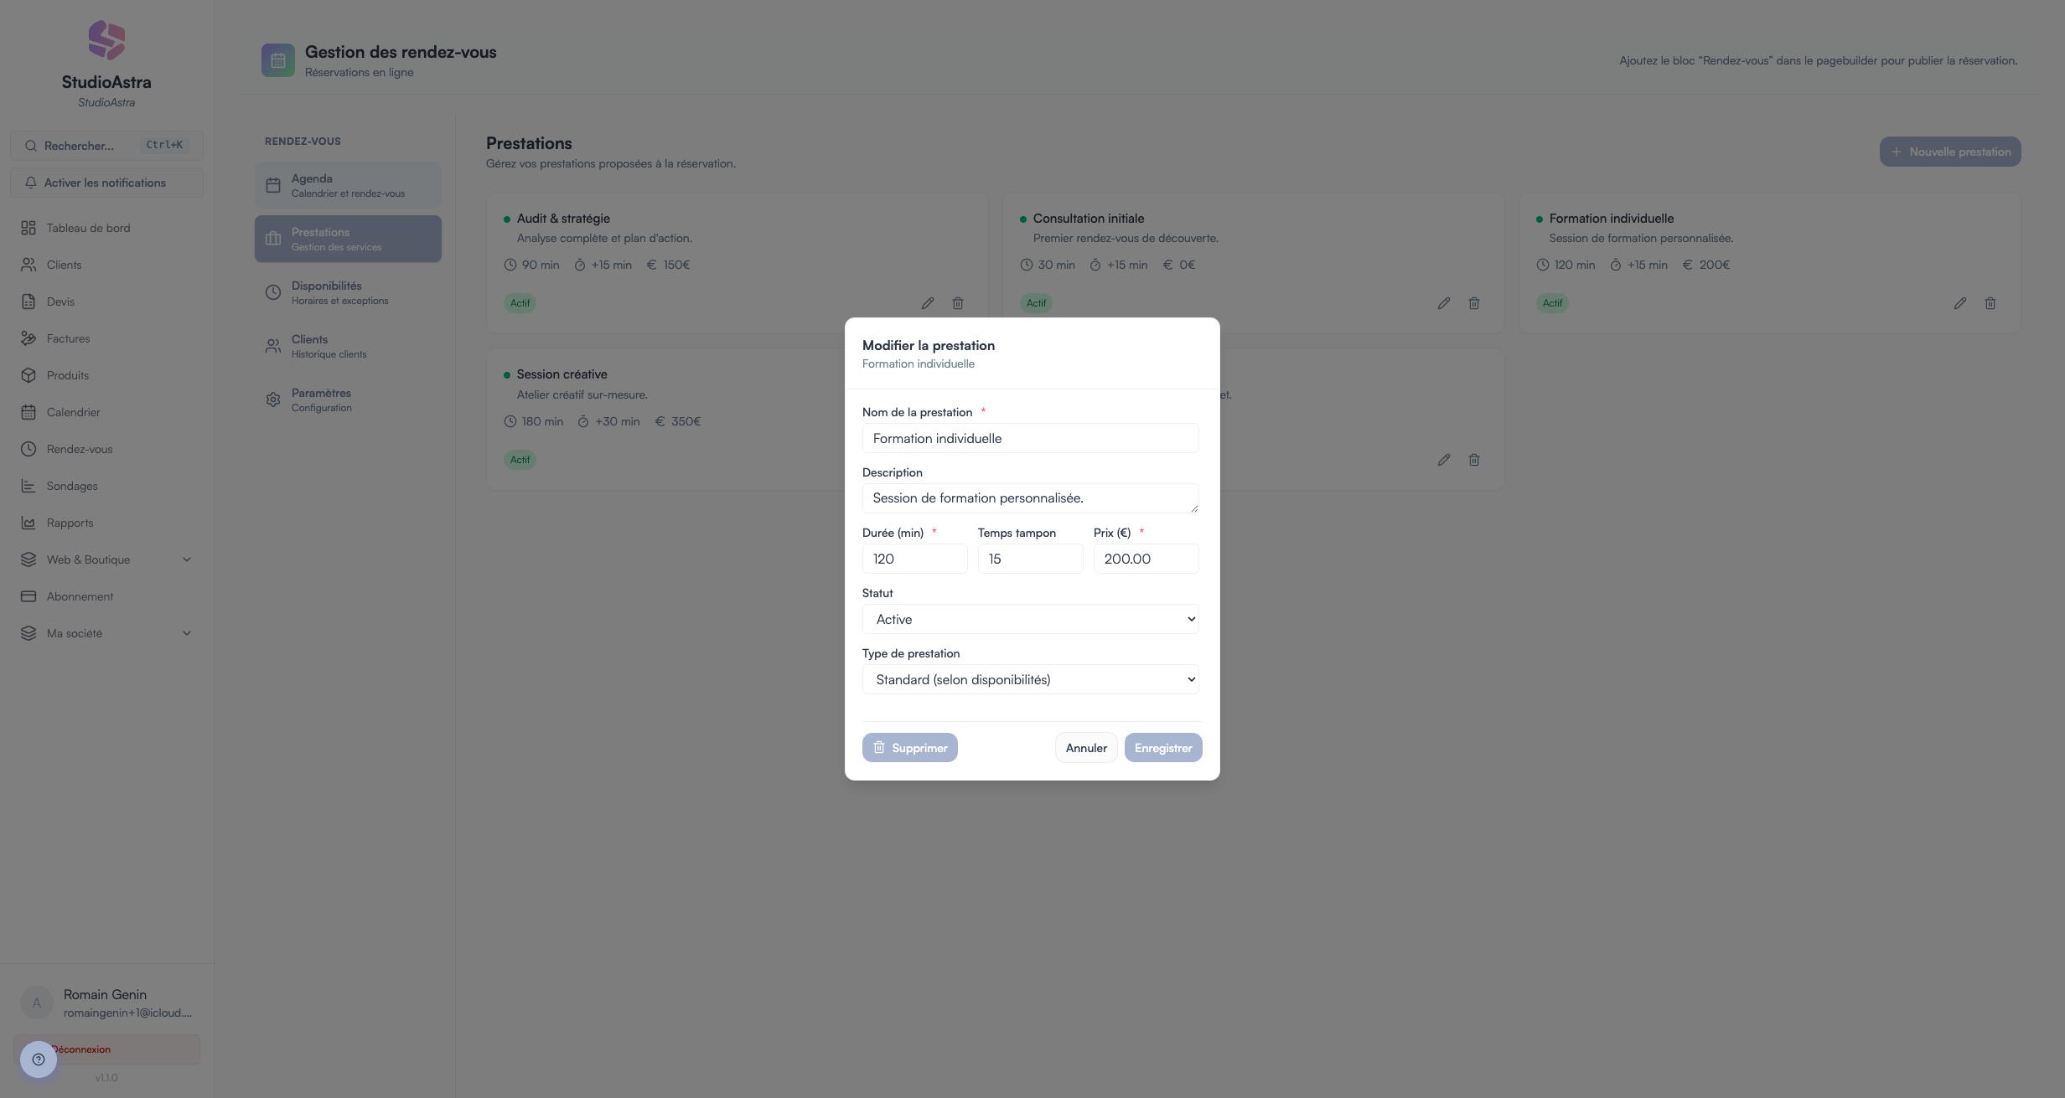Click the Prix (€) input field
The height and width of the screenshot is (1098, 2065).
click(1146, 559)
